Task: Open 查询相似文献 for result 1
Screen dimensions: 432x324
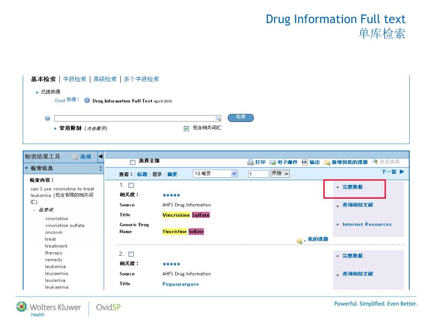Action: [x=358, y=205]
